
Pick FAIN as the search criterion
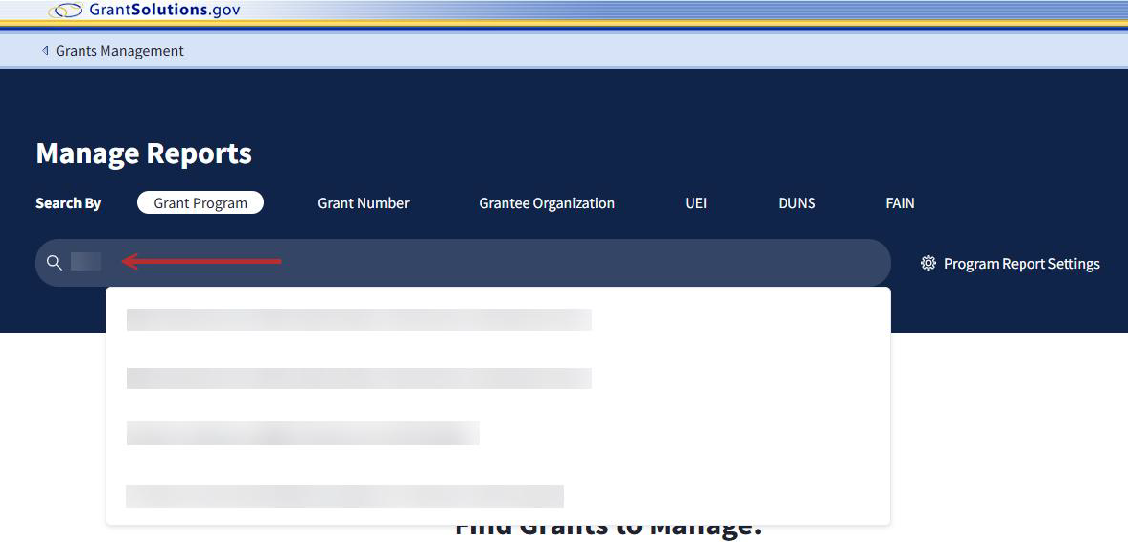(900, 203)
